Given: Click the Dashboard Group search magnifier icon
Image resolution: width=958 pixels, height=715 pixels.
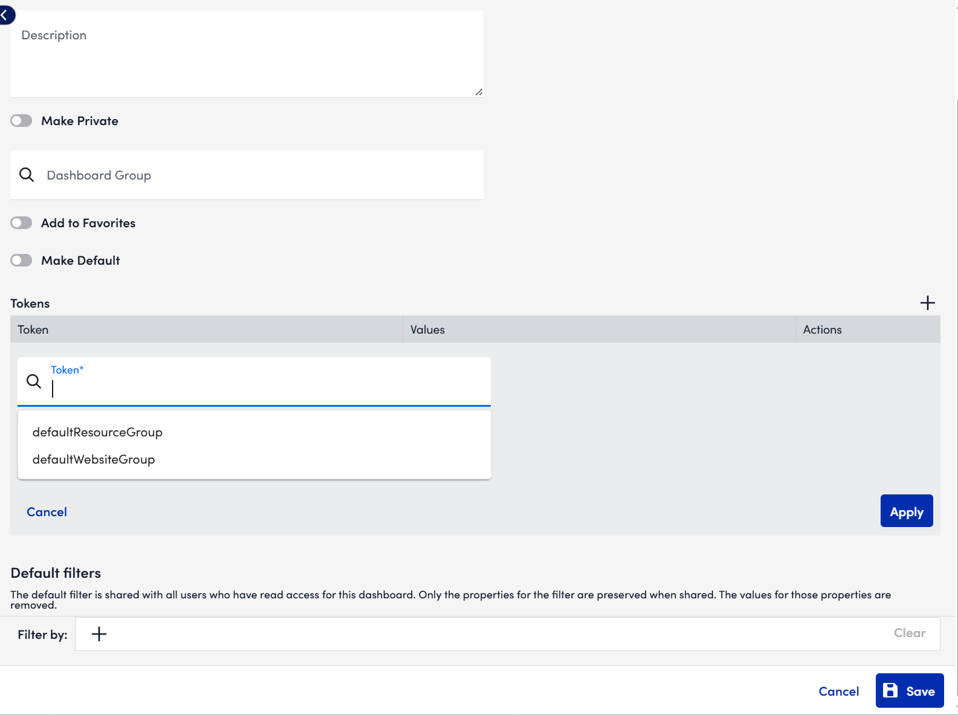Looking at the screenshot, I should pyautogui.click(x=27, y=175).
